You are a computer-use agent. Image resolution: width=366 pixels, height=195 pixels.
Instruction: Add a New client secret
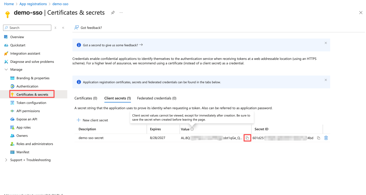coord(92,120)
